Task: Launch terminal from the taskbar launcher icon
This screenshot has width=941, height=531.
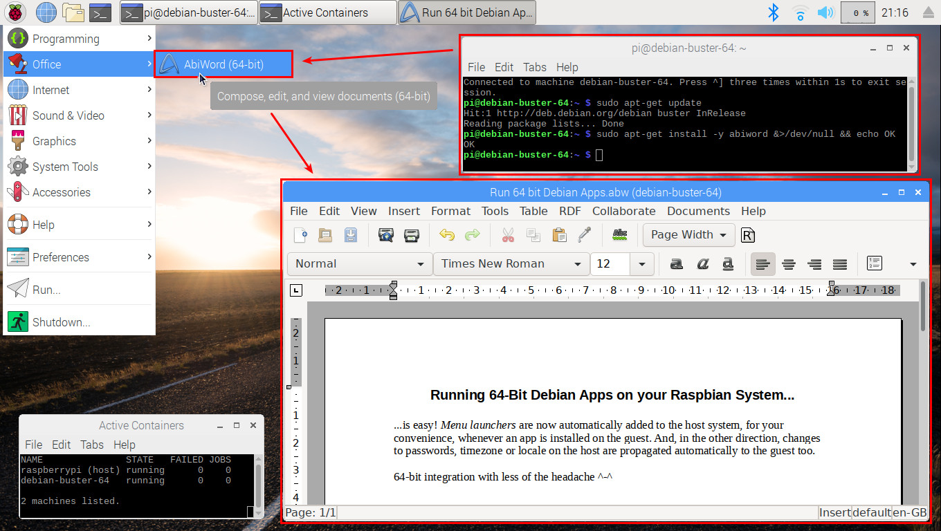Action: click(100, 12)
